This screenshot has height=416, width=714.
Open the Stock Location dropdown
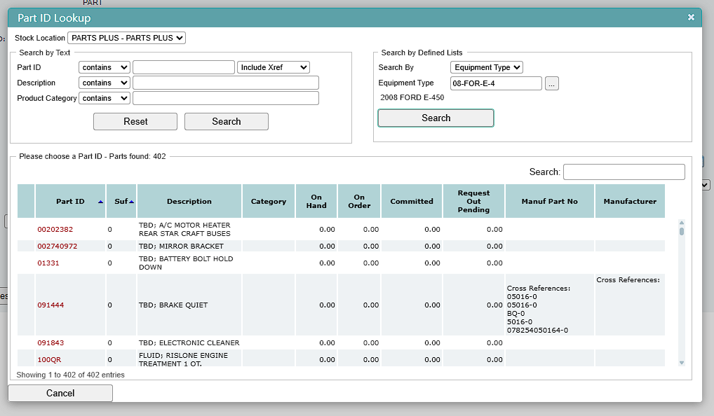tap(126, 39)
